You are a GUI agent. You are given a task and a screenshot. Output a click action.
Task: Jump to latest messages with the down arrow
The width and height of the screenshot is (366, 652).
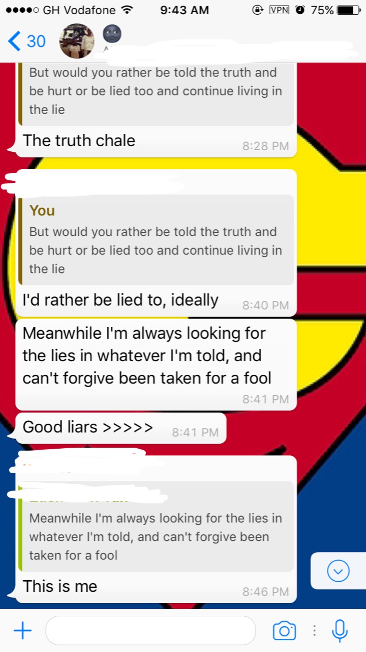[x=338, y=570]
